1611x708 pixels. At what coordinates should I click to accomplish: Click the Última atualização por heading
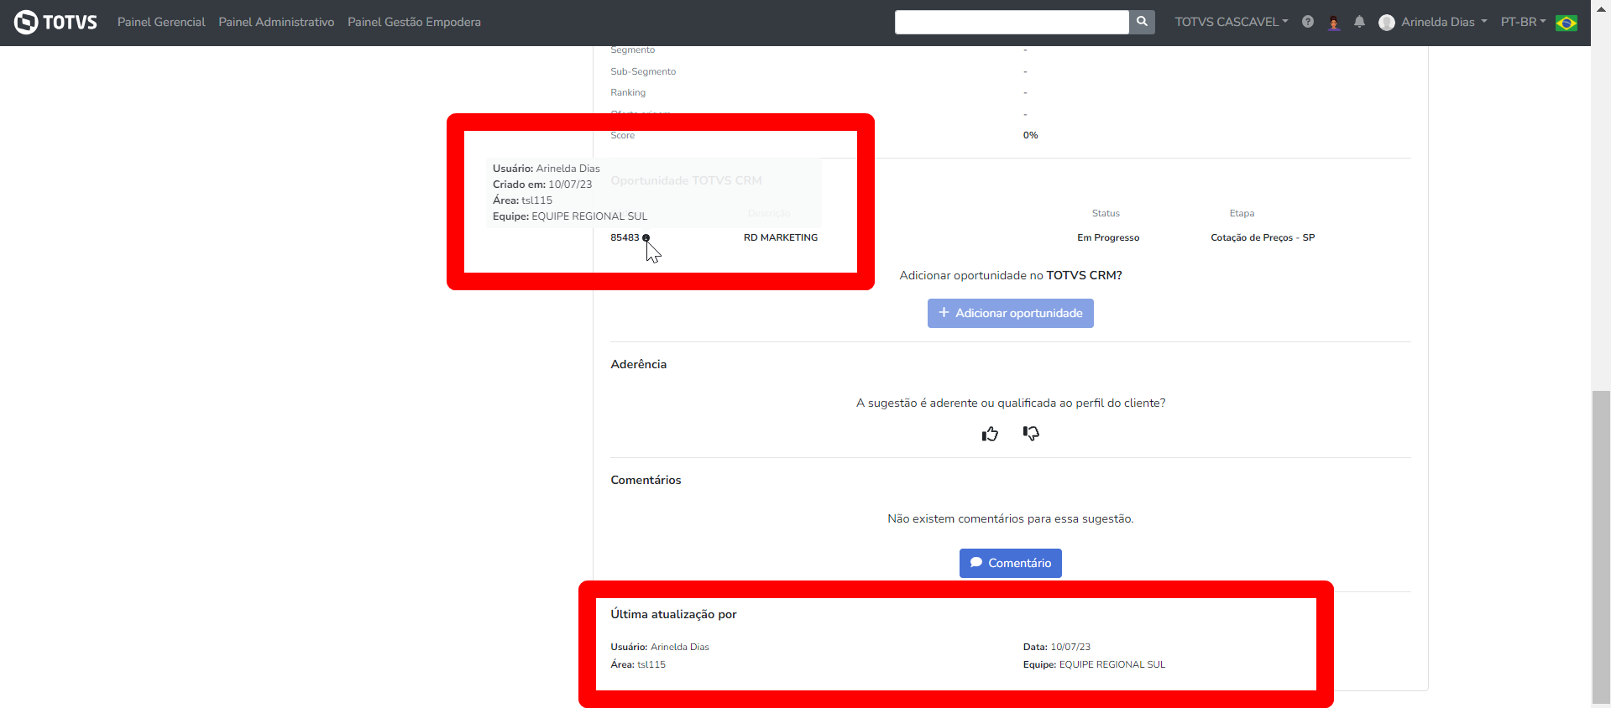tap(673, 614)
